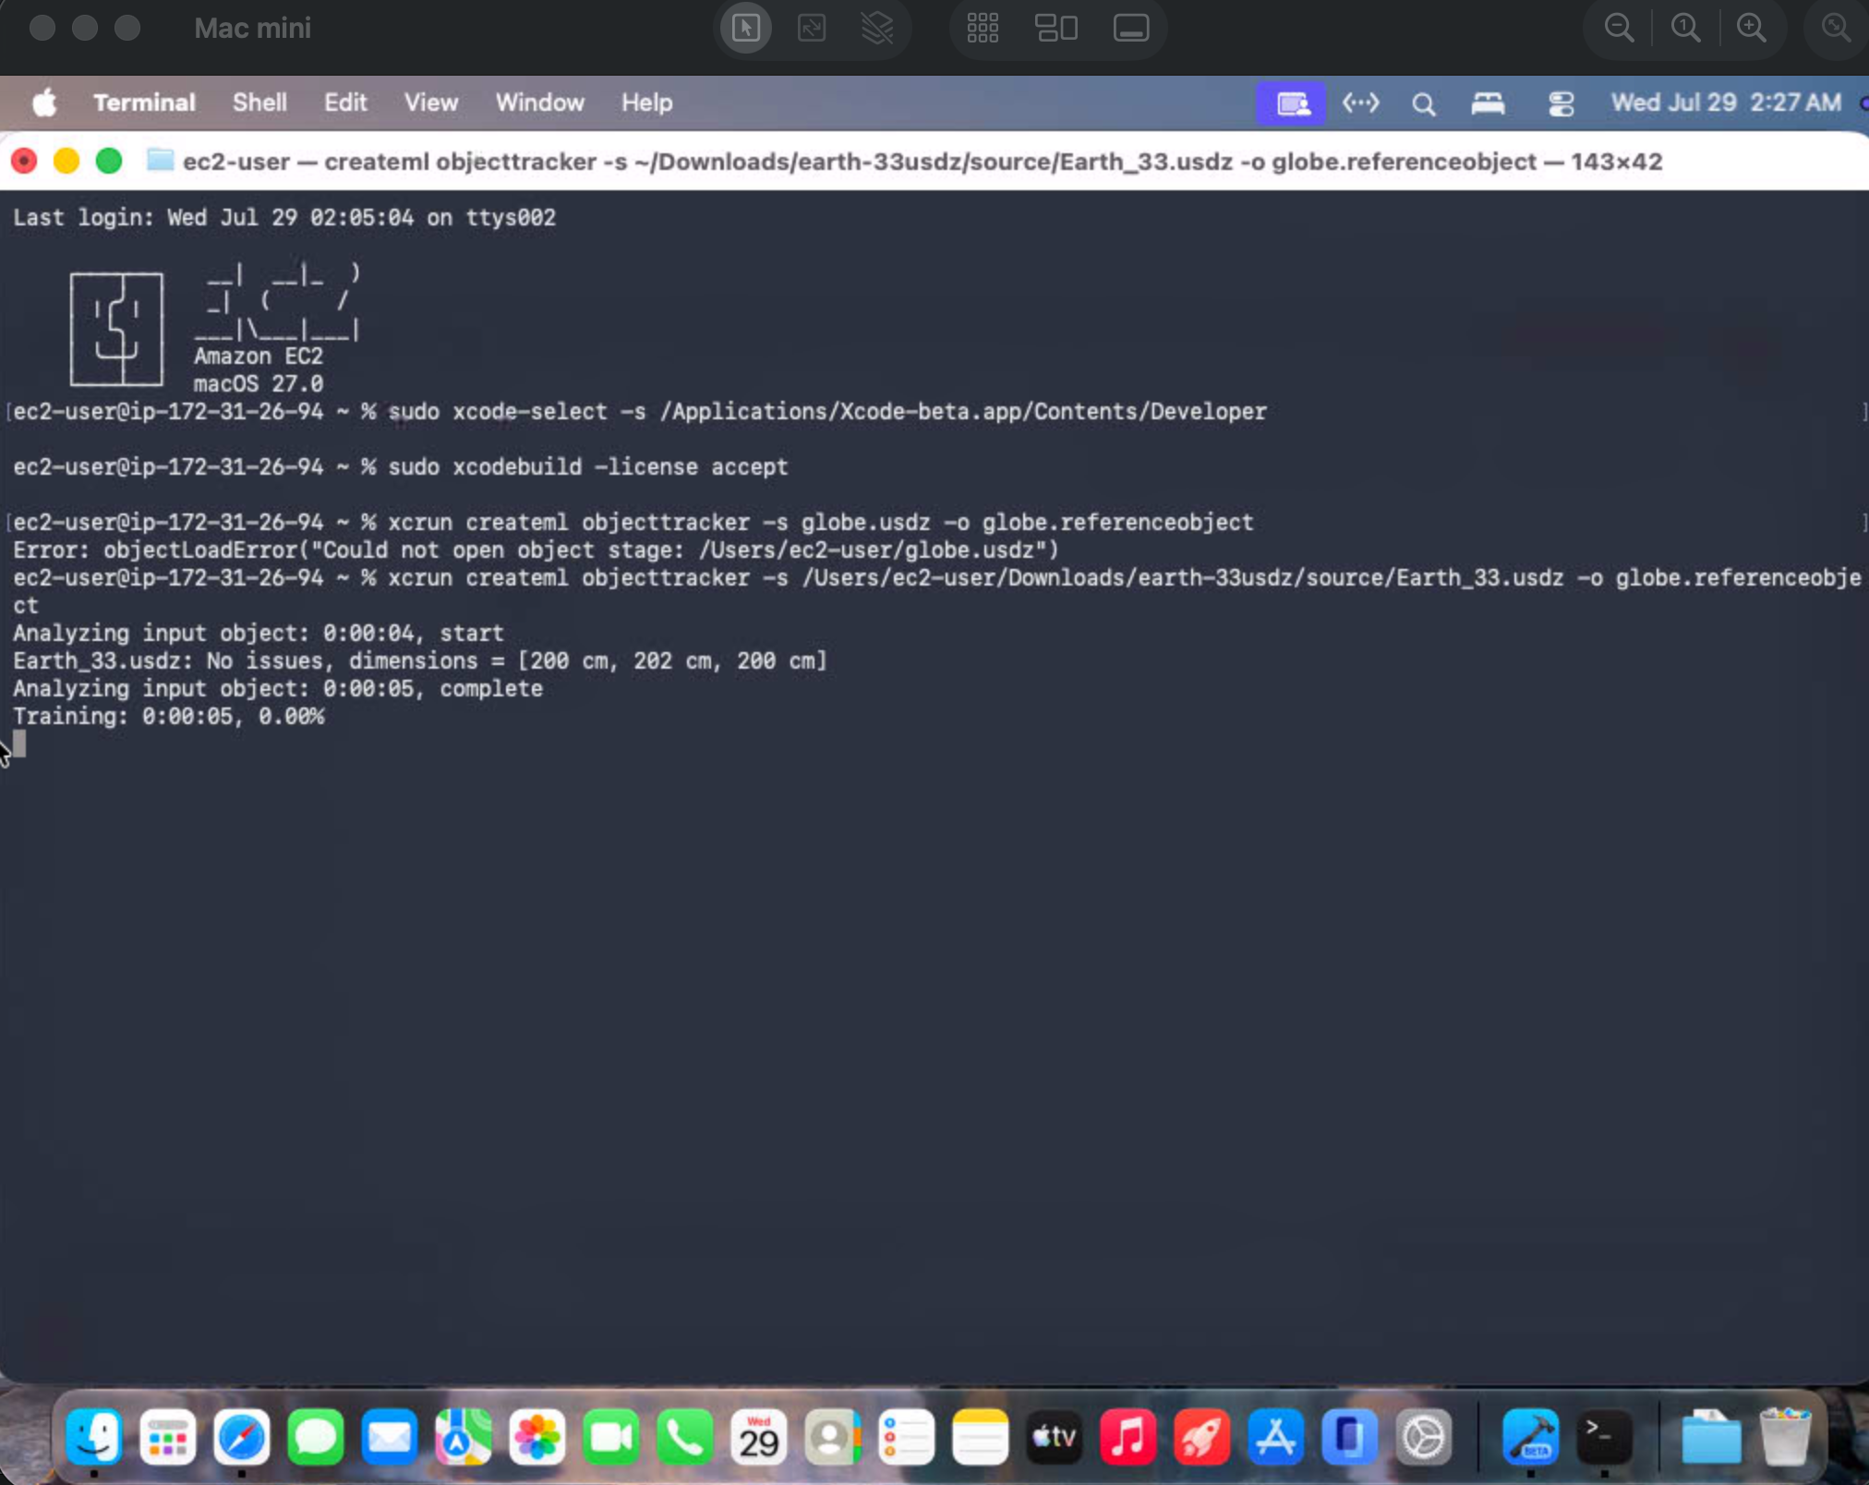
Task: Click the 'Last login' line
Action: click(x=284, y=217)
